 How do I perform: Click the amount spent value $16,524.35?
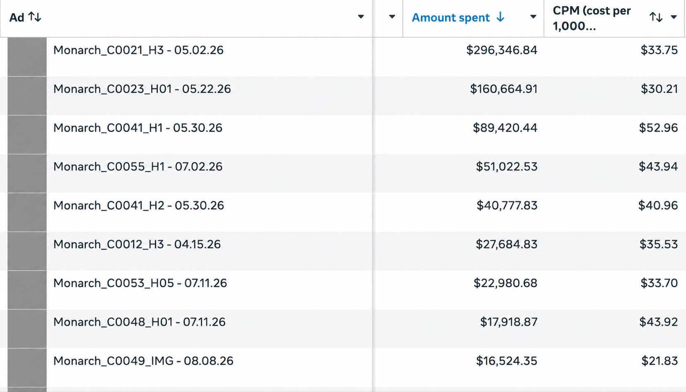coord(507,361)
